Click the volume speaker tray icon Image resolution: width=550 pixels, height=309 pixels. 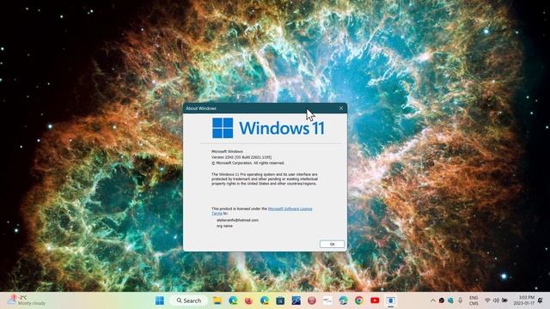[x=496, y=300]
